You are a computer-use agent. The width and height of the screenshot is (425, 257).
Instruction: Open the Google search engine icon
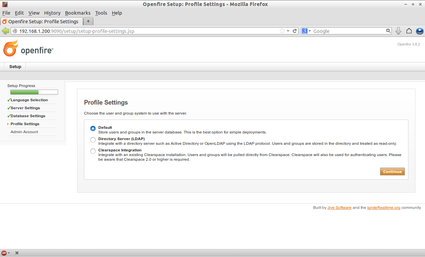pos(305,31)
